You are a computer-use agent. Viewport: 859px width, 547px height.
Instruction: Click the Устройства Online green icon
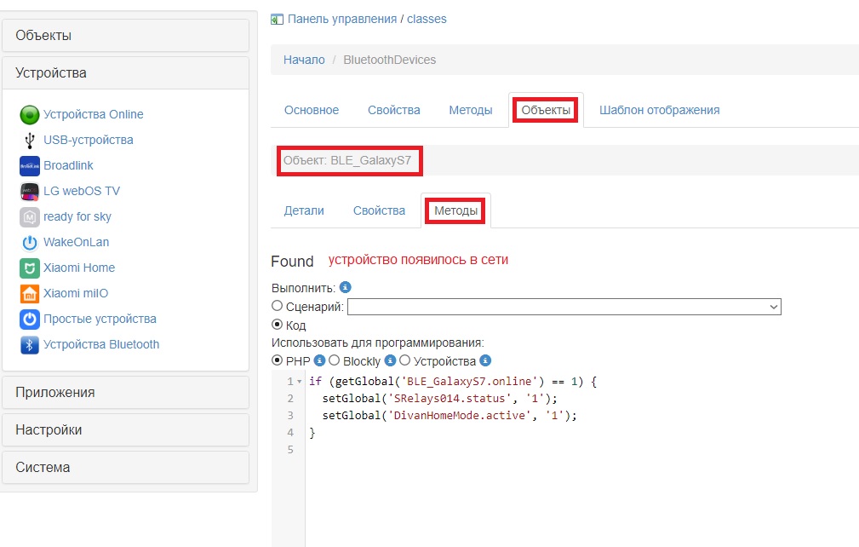[x=30, y=115]
